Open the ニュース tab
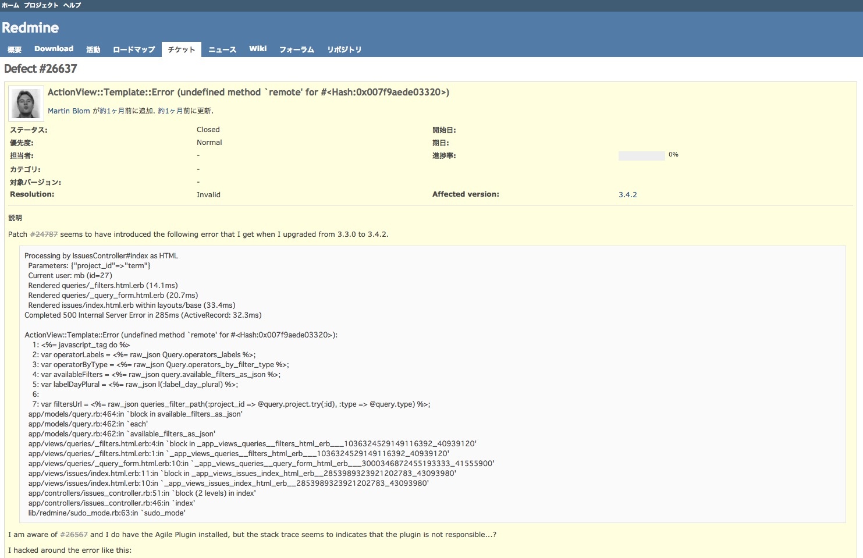This screenshot has width=863, height=558. click(222, 49)
